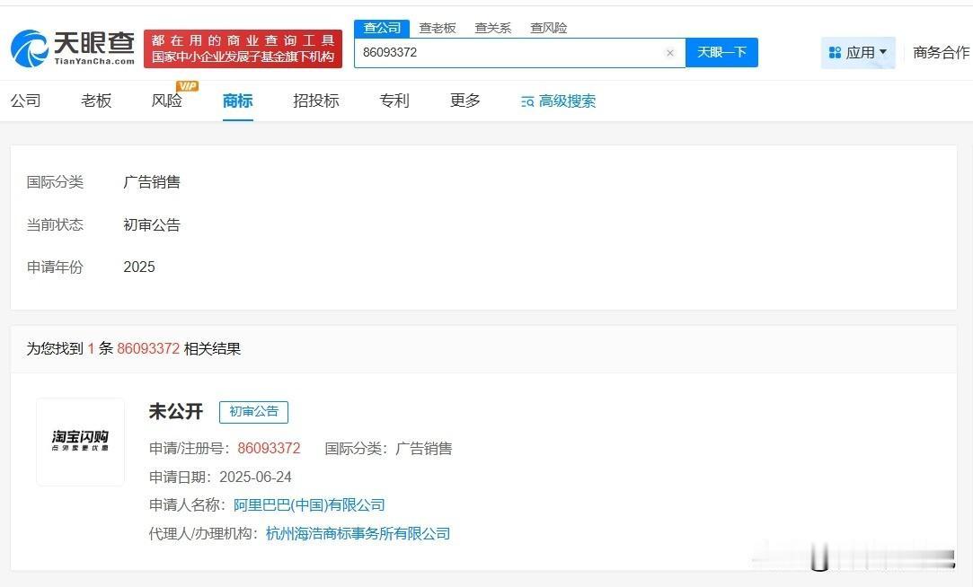Open agent 杭州海浩商标事务所有限公司 link
The width and height of the screenshot is (973, 587).
click(x=358, y=534)
